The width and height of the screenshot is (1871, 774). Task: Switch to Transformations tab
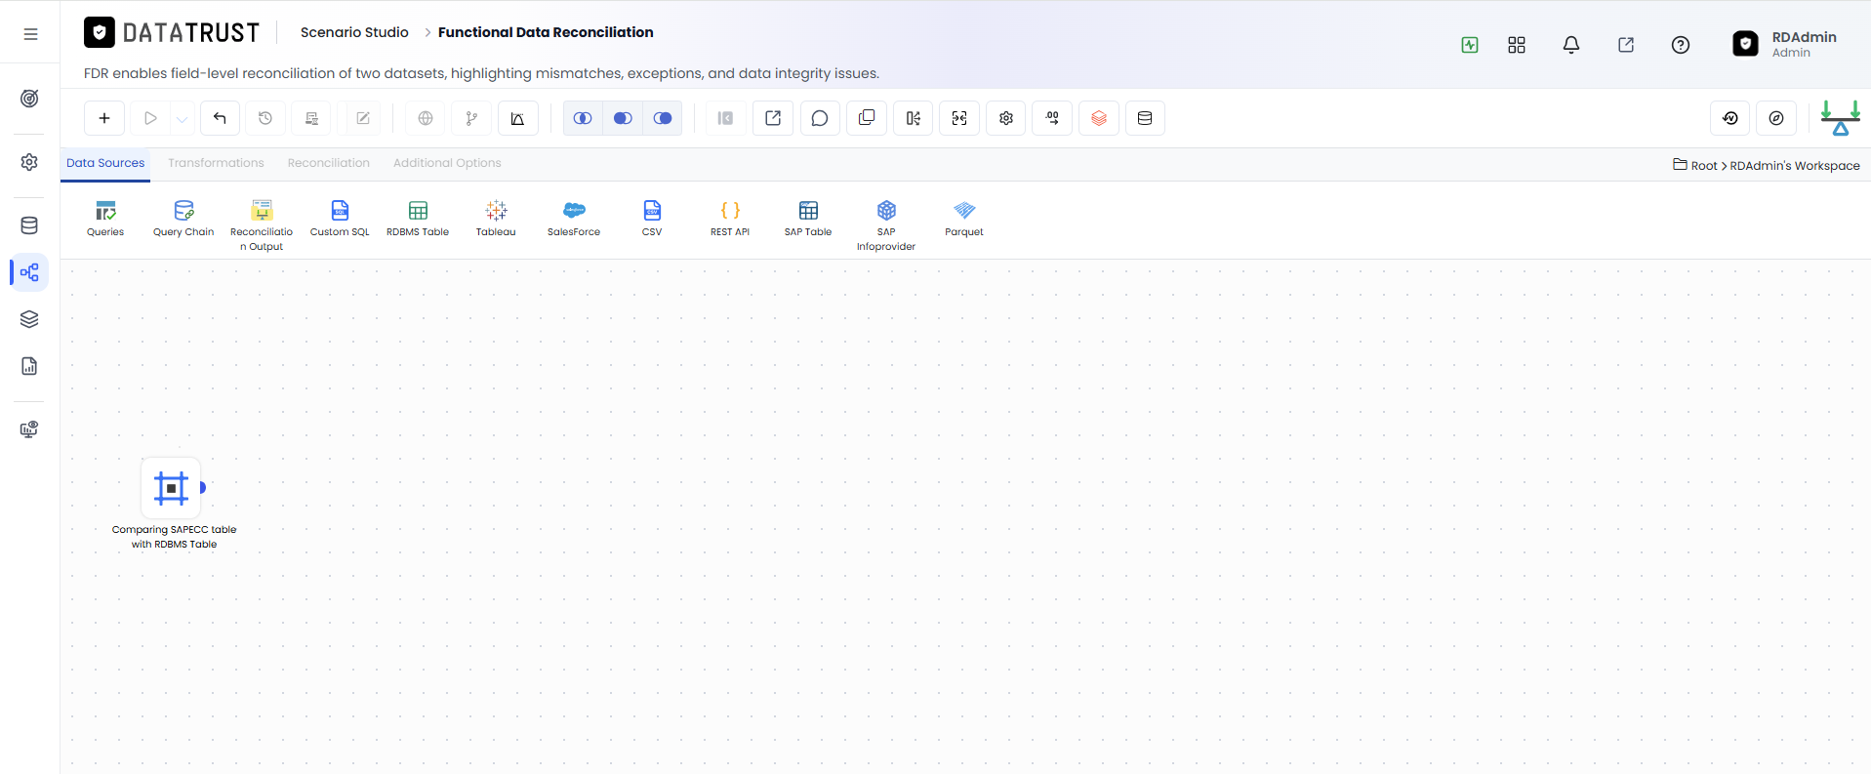[x=216, y=163]
